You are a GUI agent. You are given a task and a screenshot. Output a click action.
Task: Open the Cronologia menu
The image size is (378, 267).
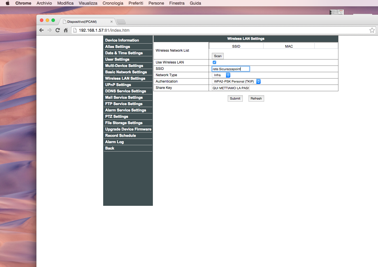113,3
